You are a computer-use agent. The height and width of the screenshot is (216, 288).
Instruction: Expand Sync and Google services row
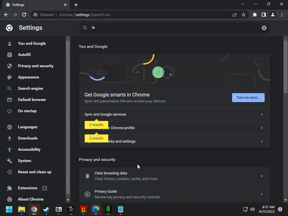174,114
